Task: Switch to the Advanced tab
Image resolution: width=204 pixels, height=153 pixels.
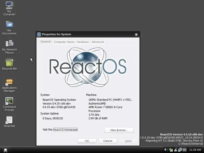Action: click(x=98, y=42)
